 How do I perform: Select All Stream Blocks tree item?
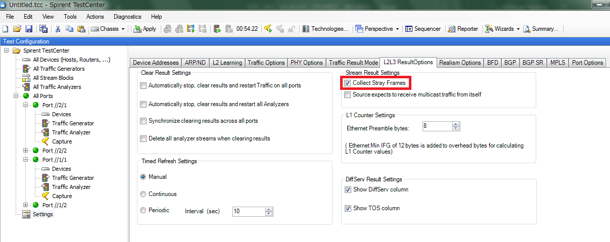53,78
